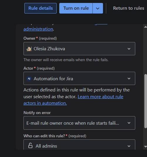Open the Automation for Jira actor field
This screenshot has height=157, width=147.
(x=79, y=78)
